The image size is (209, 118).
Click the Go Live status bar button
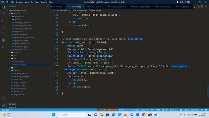click(174, 110)
